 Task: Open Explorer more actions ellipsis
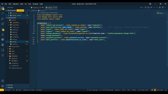pyautogui.click(x=27, y=8)
